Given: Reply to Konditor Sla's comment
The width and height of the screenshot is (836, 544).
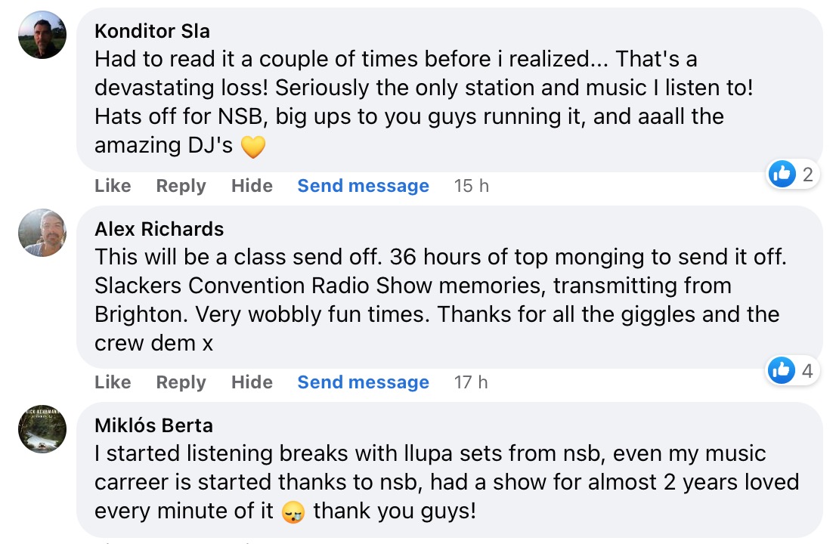Looking at the screenshot, I should [x=181, y=186].
